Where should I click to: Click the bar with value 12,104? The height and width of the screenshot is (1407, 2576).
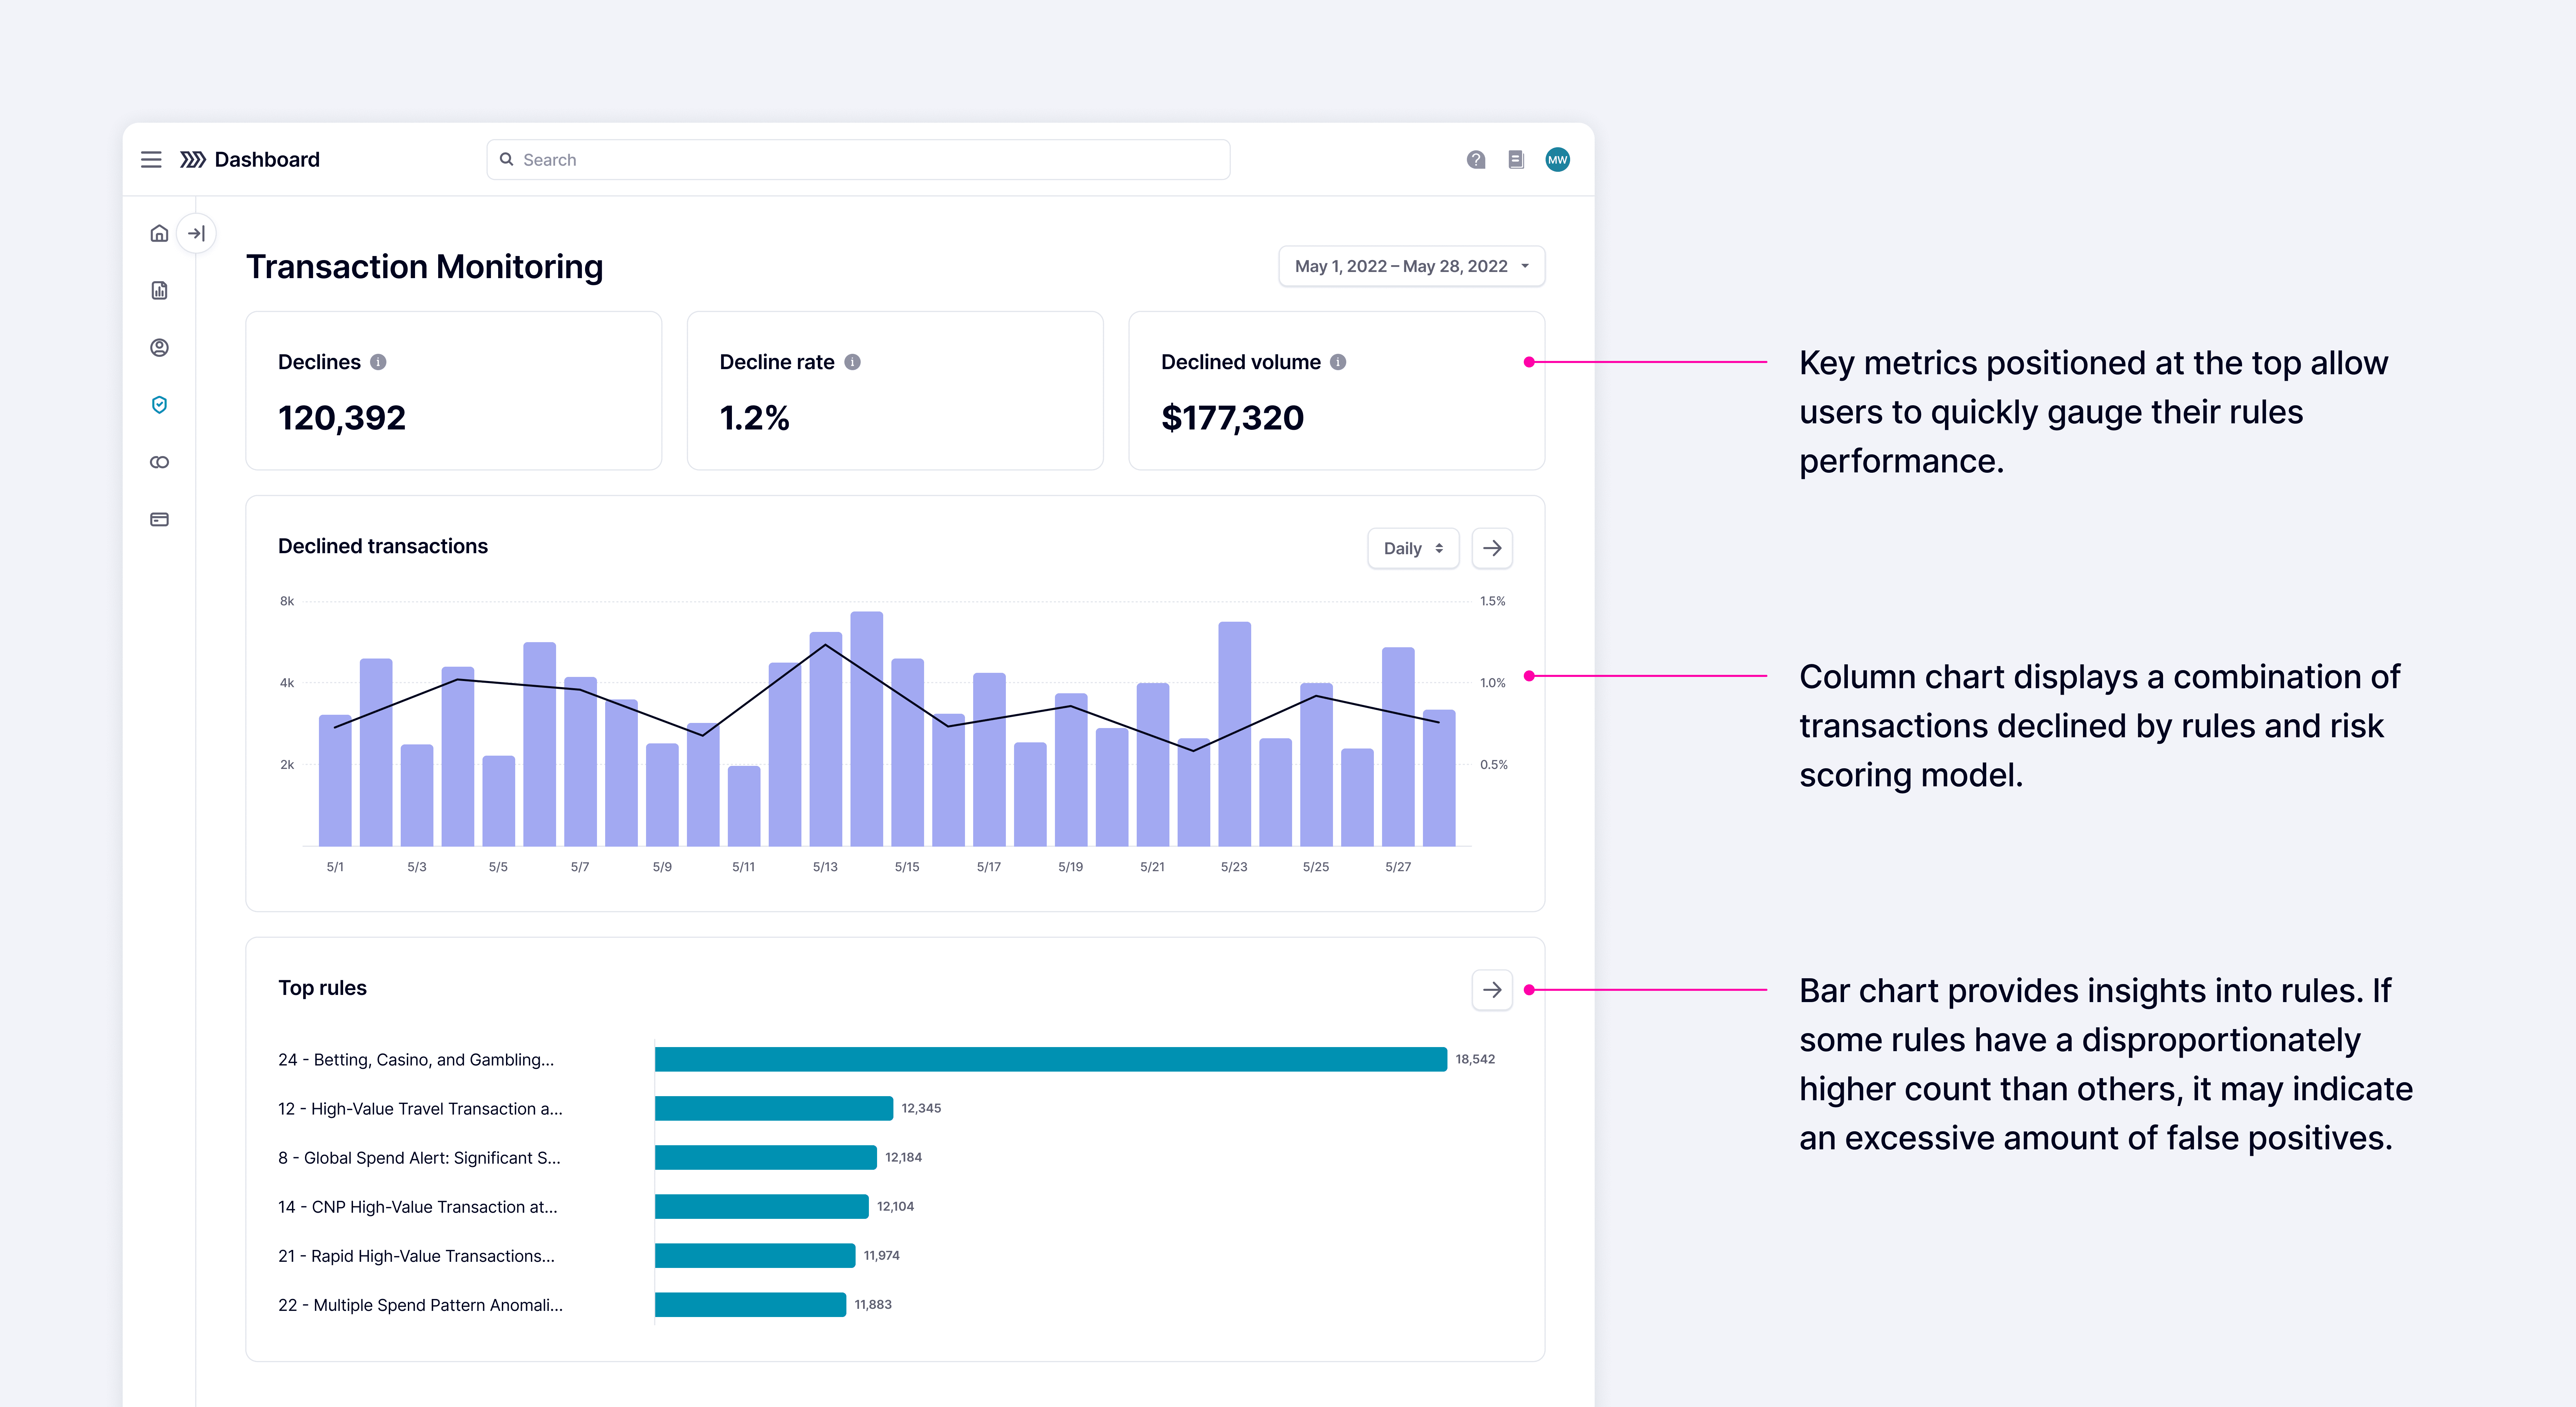(x=762, y=1206)
